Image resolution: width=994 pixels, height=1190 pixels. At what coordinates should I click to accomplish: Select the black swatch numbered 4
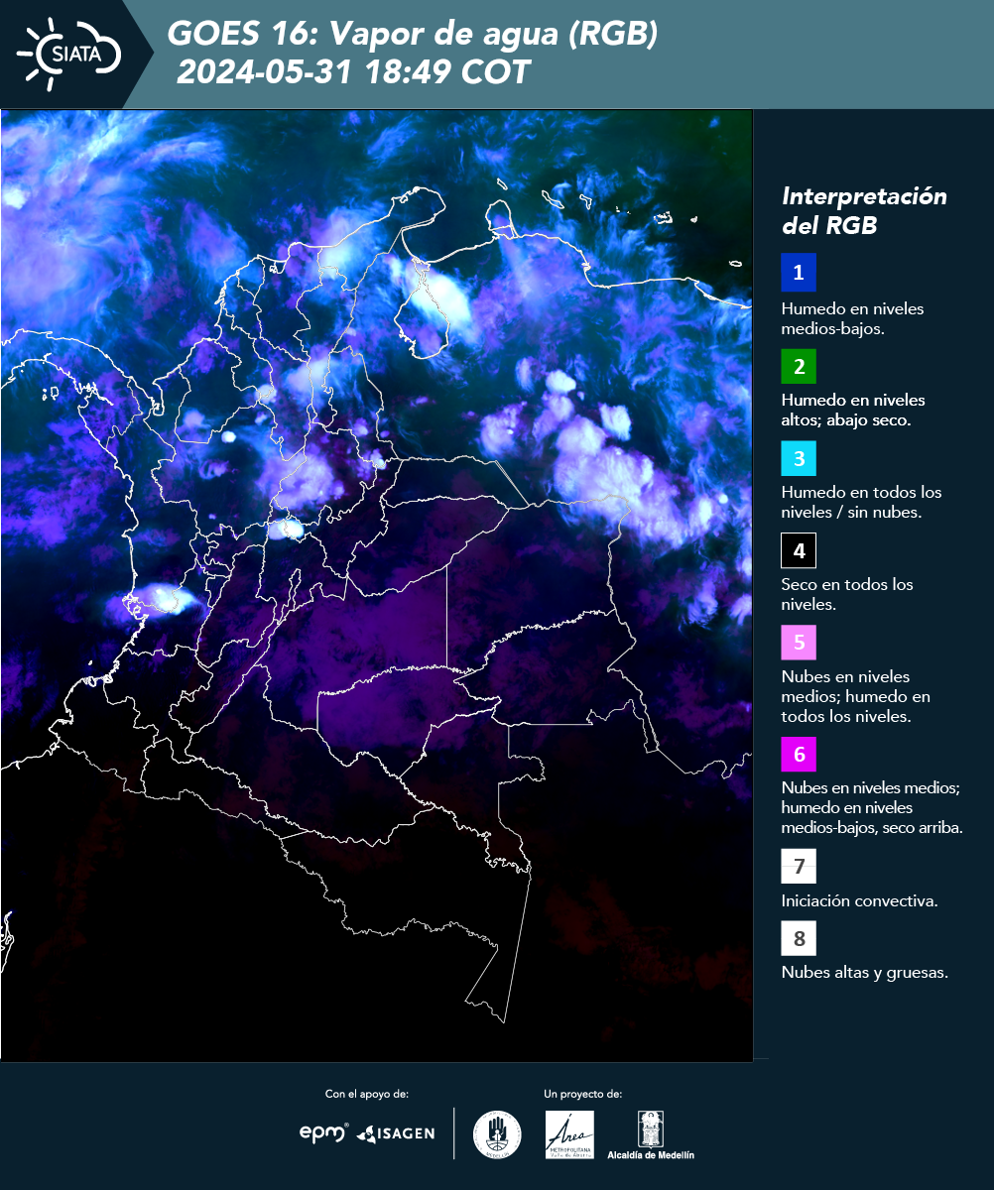pos(799,549)
